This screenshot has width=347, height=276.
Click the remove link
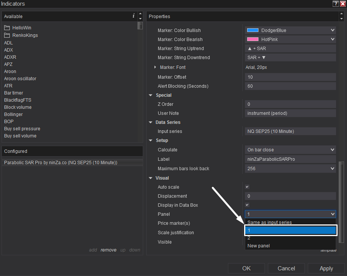[x=109, y=250]
